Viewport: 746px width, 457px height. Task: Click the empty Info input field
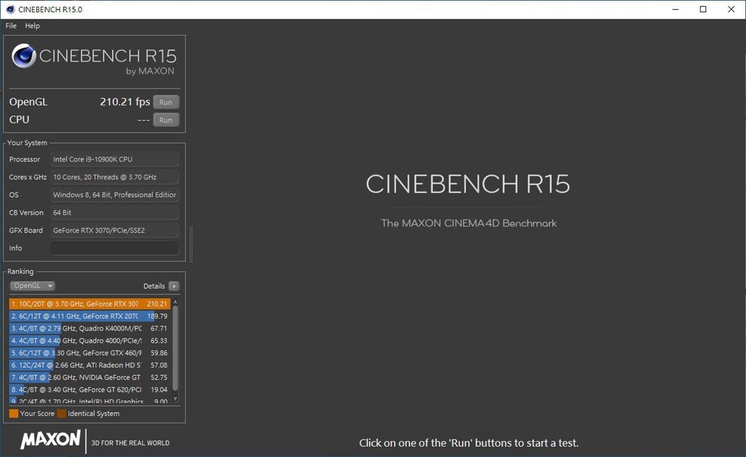pyautogui.click(x=114, y=248)
